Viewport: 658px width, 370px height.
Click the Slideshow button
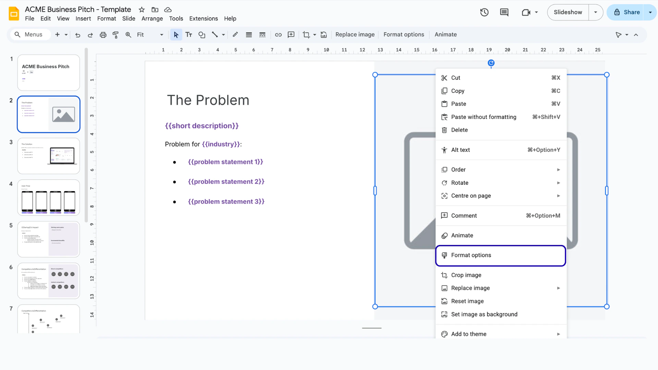568,12
